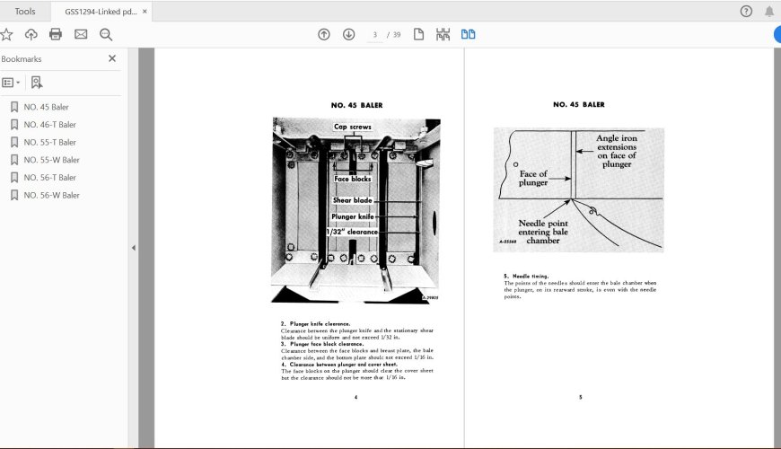The height and width of the screenshot is (449, 781).
Task: Open the Tools tab
Action: (25, 11)
